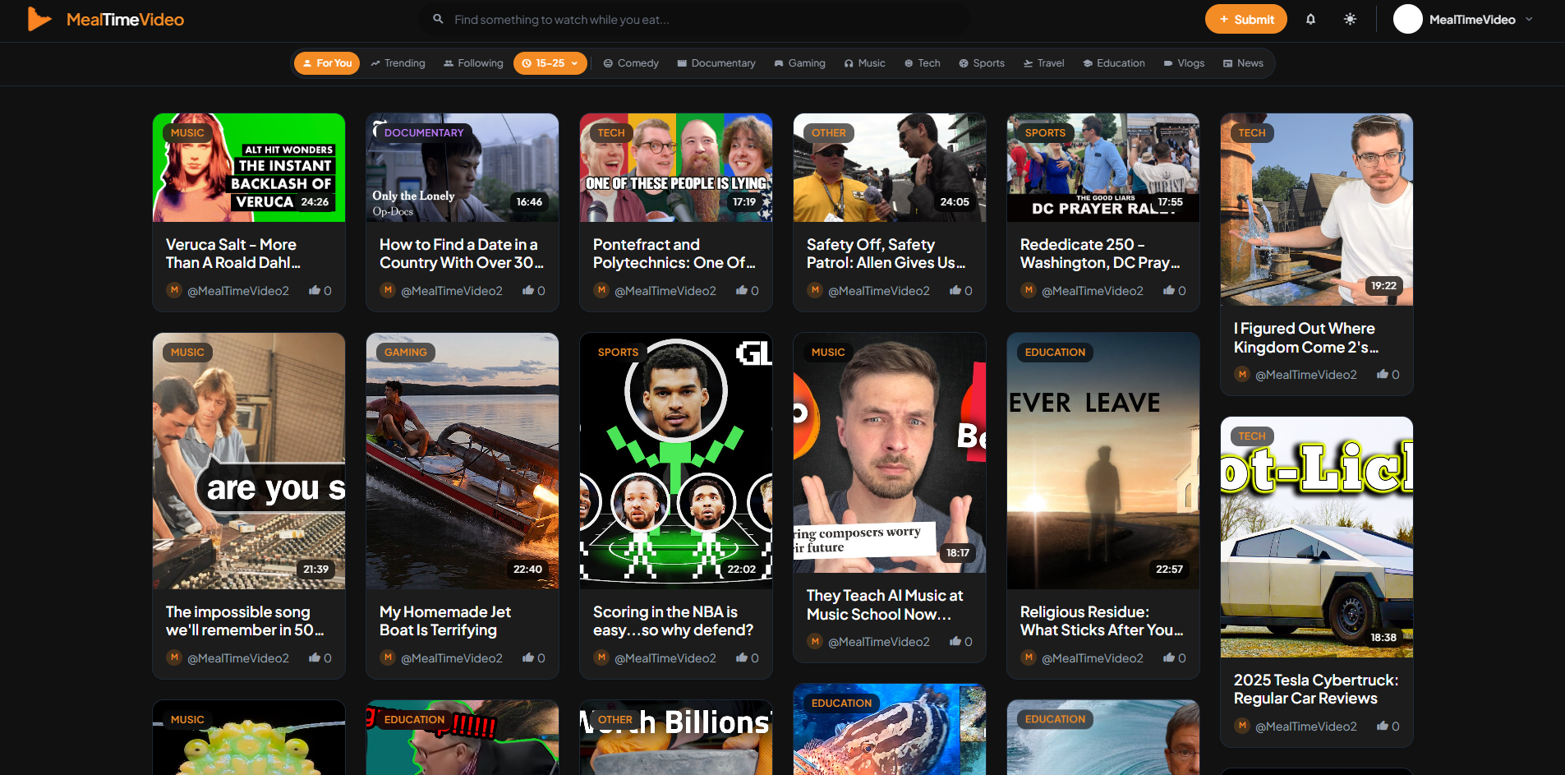Filter by the Gaming category
The width and height of the screenshot is (1565, 775).
pyautogui.click(x=799, y=63)
